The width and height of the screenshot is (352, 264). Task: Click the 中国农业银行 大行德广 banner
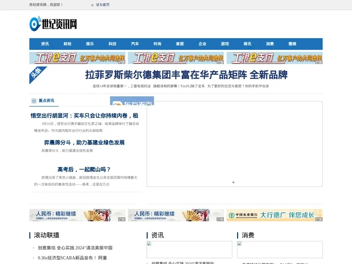(275, 215)
